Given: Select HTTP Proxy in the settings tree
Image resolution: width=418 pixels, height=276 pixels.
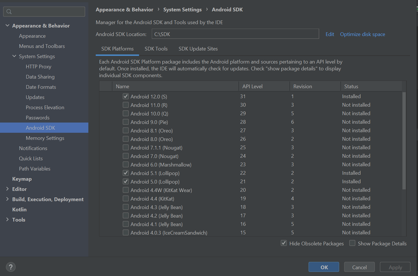Looking at the screenshot, I should coord(39,67).
